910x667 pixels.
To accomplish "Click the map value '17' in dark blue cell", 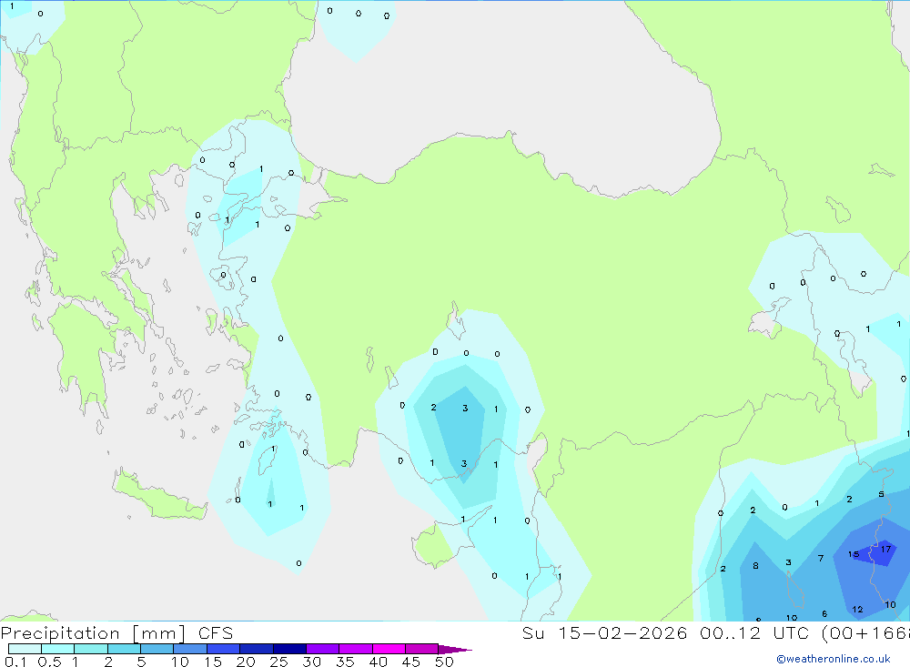I will (x=885, y=549).
